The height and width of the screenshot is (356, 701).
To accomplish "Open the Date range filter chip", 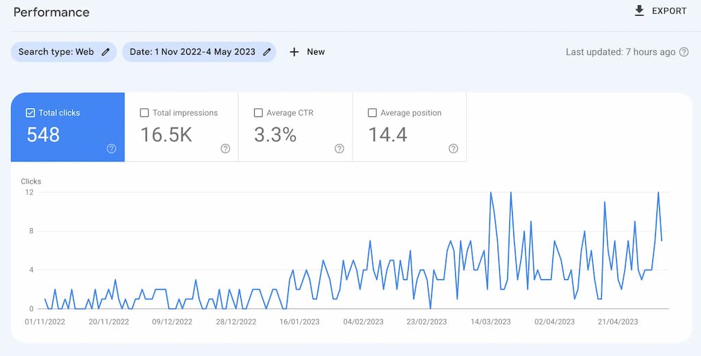I will pos(192,52).
